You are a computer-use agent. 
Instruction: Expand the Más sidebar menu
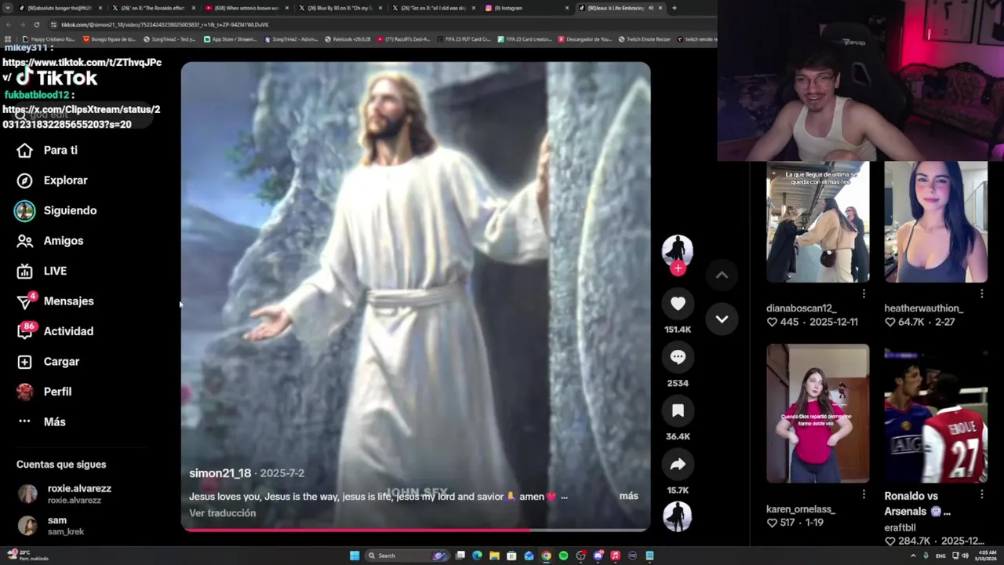(42, 422)
